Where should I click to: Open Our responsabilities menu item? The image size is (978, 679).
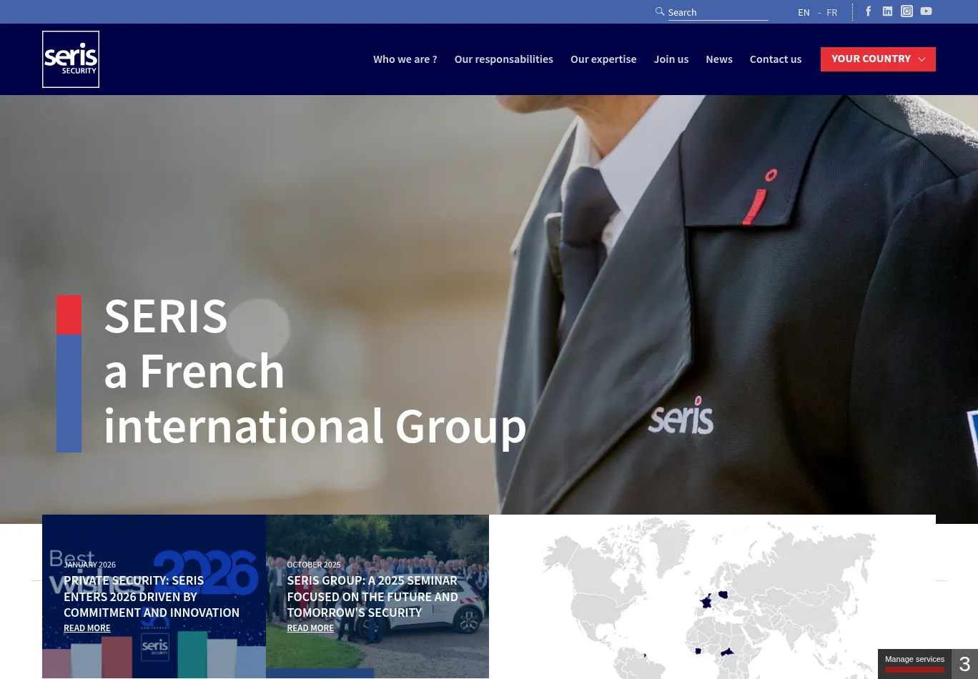(x=503, y=59)
